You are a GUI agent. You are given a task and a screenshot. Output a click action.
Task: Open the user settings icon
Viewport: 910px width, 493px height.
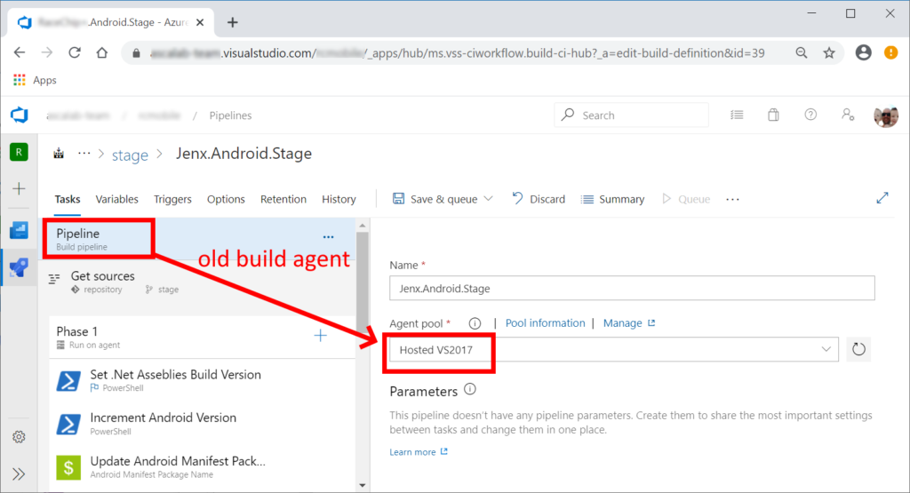pos(848,115)
